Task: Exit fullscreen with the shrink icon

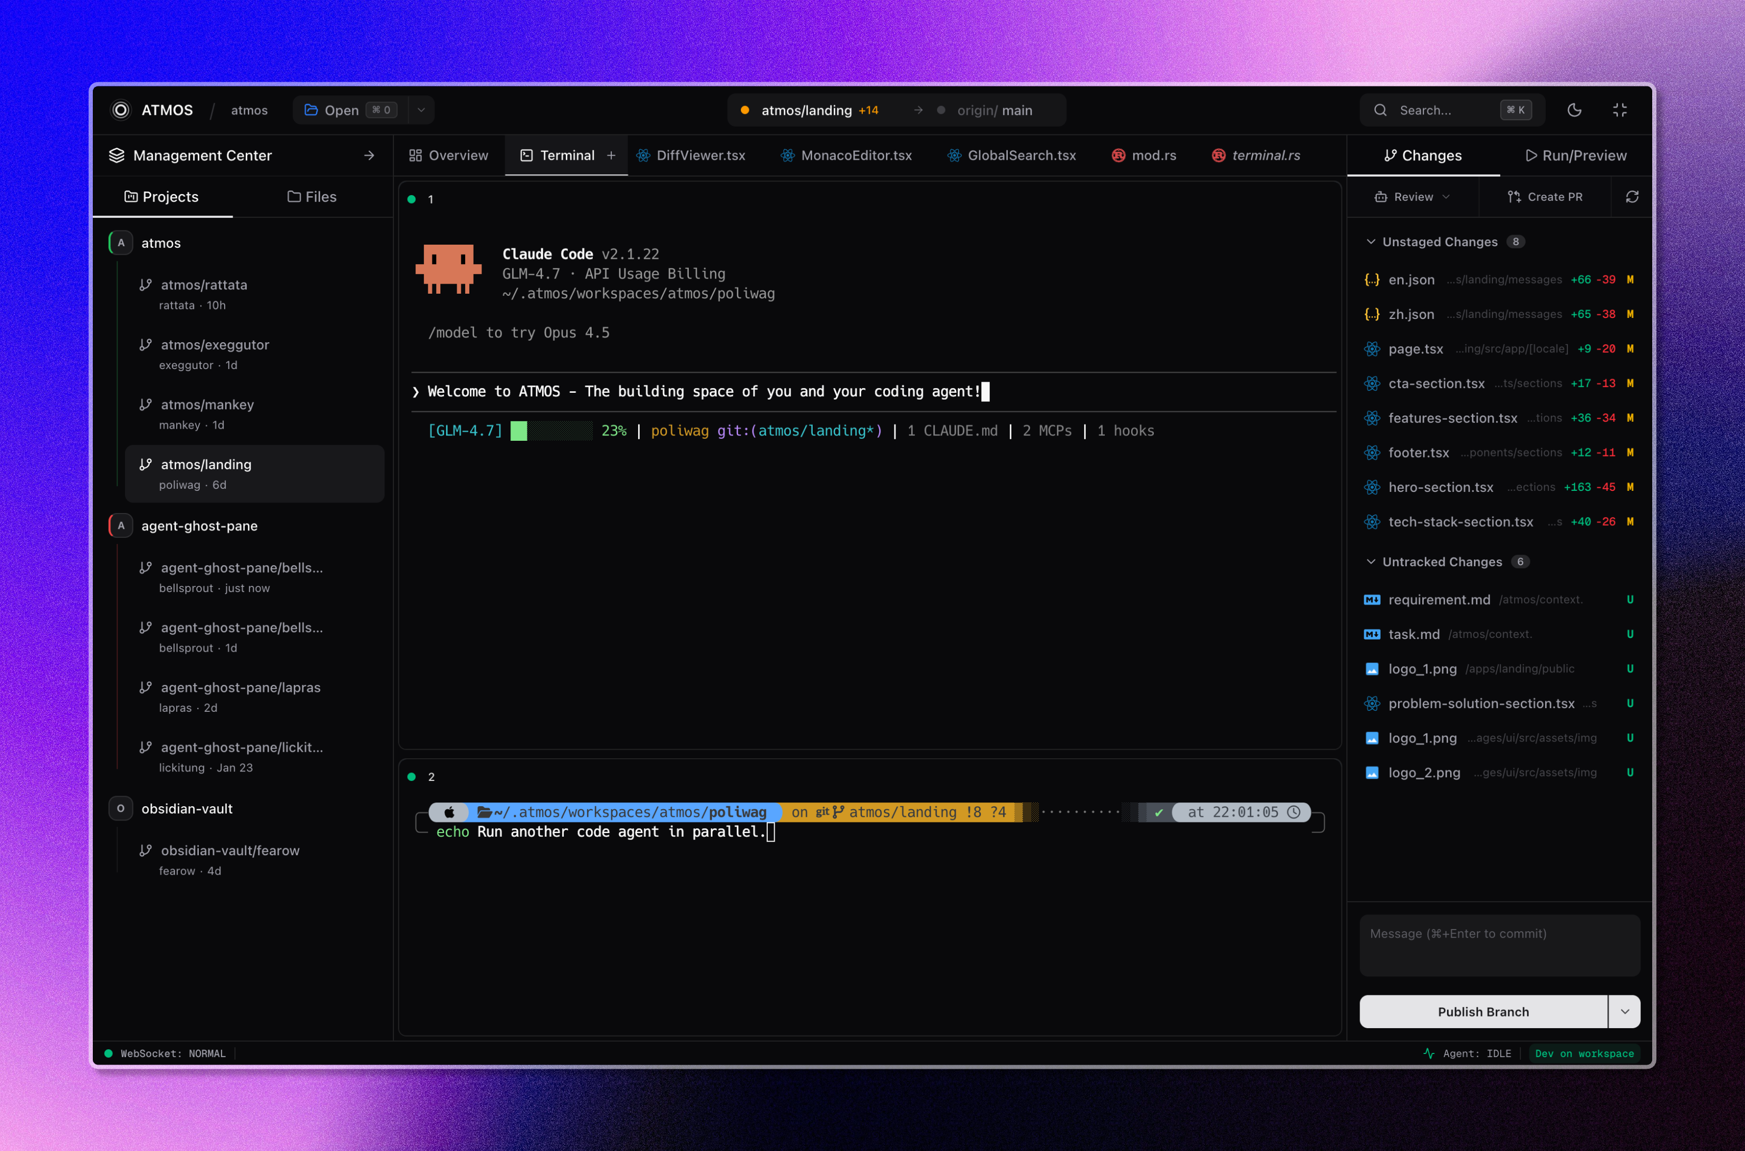Action: 1619,110
